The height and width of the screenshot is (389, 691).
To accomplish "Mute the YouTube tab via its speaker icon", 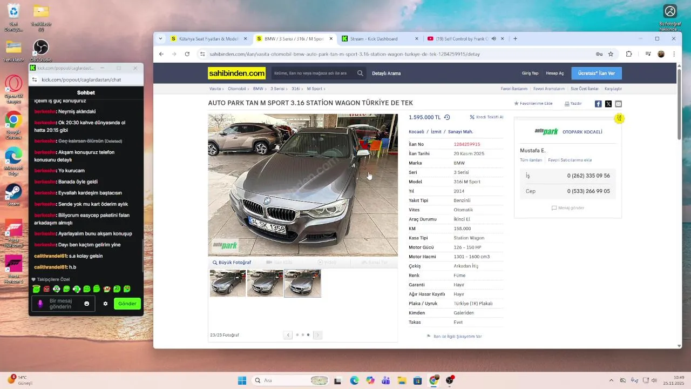I will 493,39.
